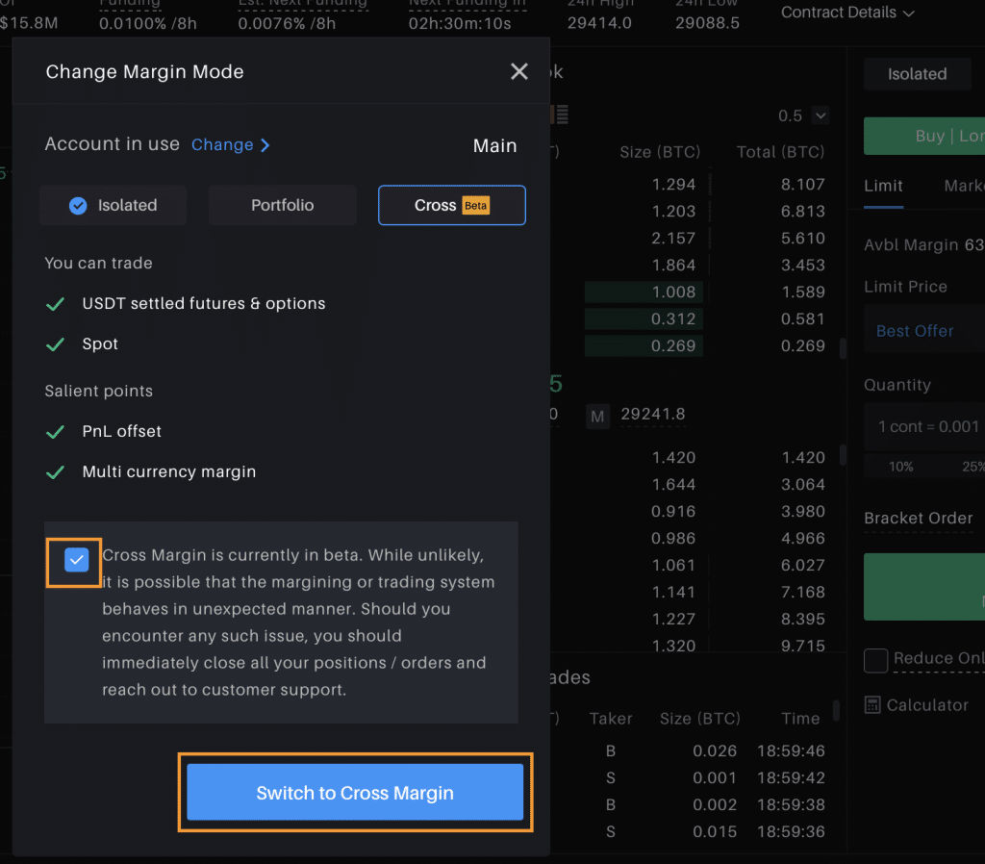985x864 pixels.
Task: Click the order book layout view icon
Action: pyautogui.click(x=562, y=114)
